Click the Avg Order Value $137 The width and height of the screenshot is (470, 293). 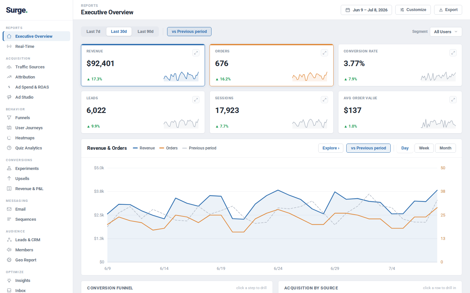pos(352,110)
